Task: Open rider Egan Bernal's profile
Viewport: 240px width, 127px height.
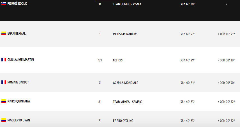Action: (x=17, y=33)
